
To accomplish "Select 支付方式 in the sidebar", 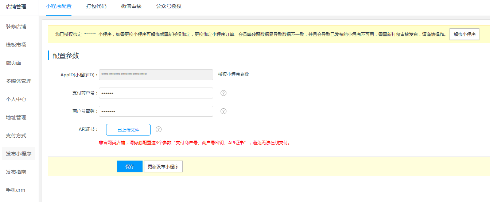I will [x=16, y=136].
